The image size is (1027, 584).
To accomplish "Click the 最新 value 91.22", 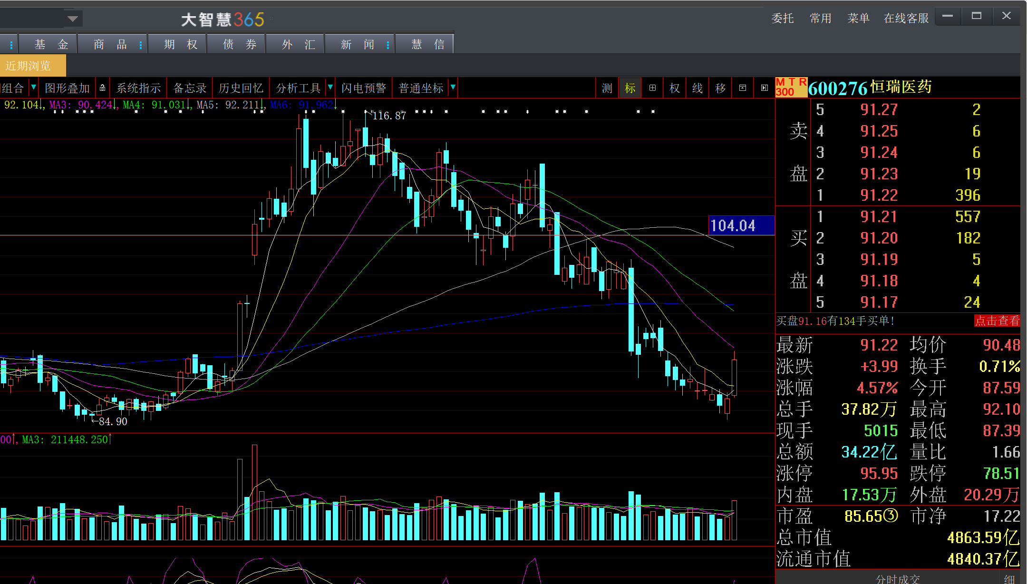I will click(x=879, y=345).
